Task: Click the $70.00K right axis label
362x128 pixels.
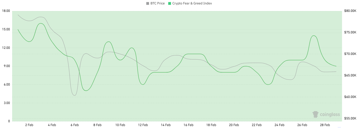Action: point(350,54)
